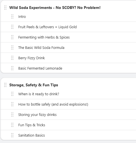Click drag handle beside Basic Fermented Lemonade
This screenshot has height=143, width=136.
pyautogui.click(x=12, y=68)
